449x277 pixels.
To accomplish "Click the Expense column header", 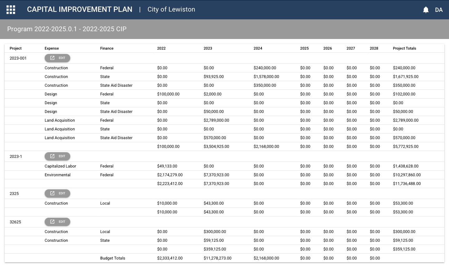I will click(x=52, y=48).
